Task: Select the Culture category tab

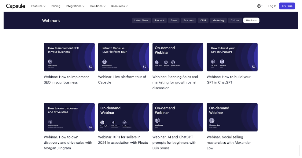Action: coord(235,20)
